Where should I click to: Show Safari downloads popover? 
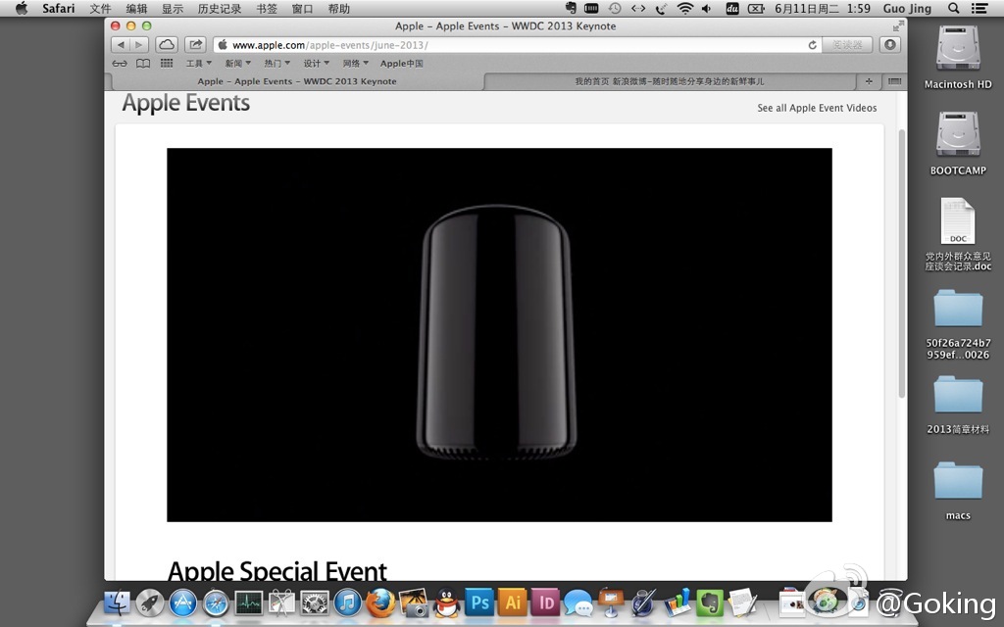[x=890, y=45]
